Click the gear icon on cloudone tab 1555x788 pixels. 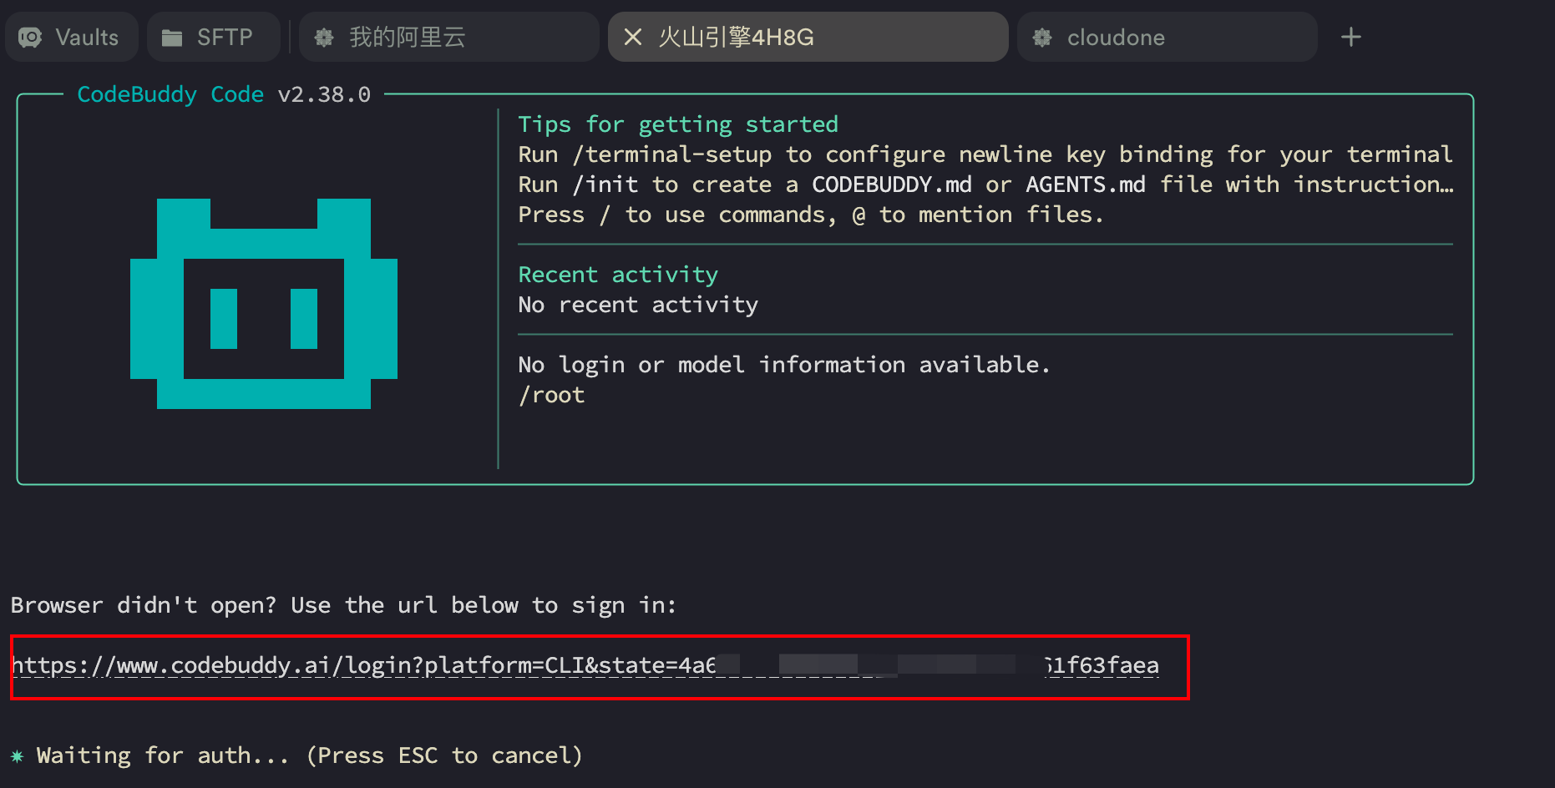click(x=1041, y=37)
